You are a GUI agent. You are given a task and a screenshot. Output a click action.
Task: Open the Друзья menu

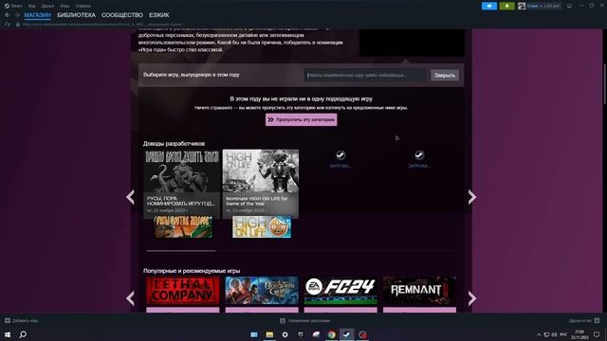[47, 6]
